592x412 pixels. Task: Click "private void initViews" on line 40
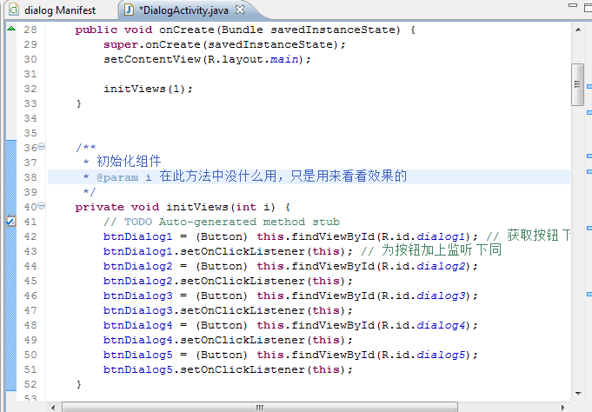click(x=151, y=207)
